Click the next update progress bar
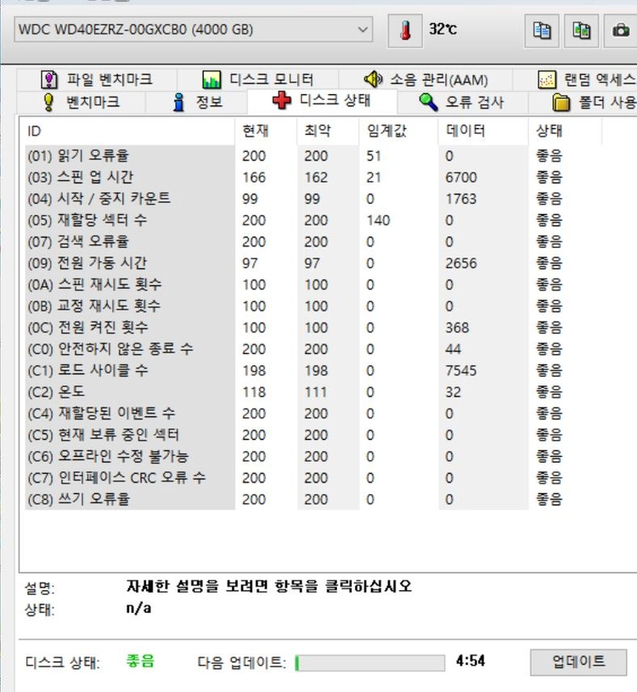The height and width of the screenshot is (692, 637). point(370,662)
